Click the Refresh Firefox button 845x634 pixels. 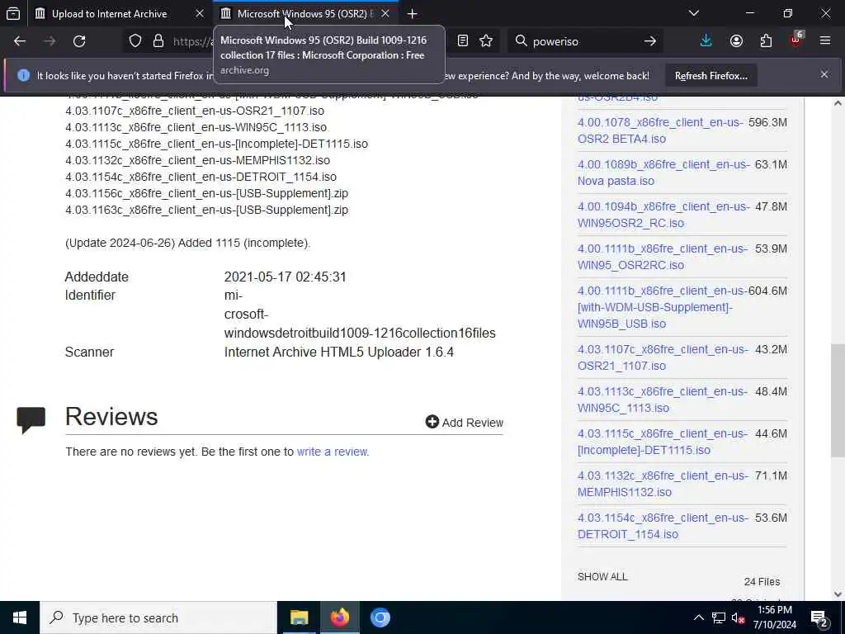pos(710,76)
